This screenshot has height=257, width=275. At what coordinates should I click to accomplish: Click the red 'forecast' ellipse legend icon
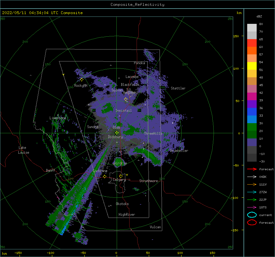point(252,222)
